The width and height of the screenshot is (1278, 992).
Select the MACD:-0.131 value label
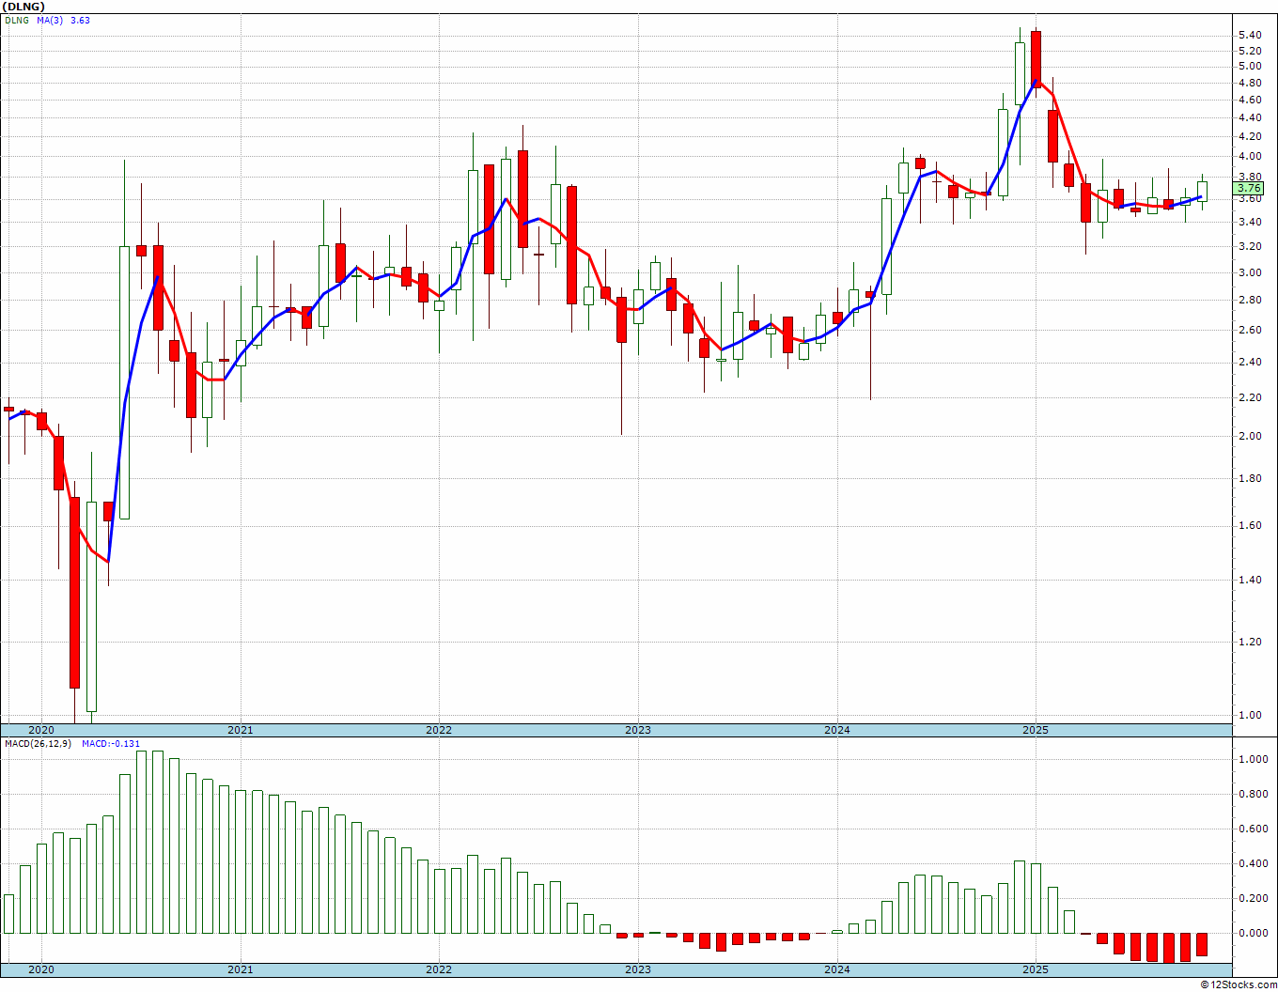click(111, 744)
